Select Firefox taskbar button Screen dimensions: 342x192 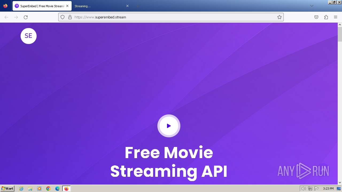pyautogui.click(x=66, y=189)
